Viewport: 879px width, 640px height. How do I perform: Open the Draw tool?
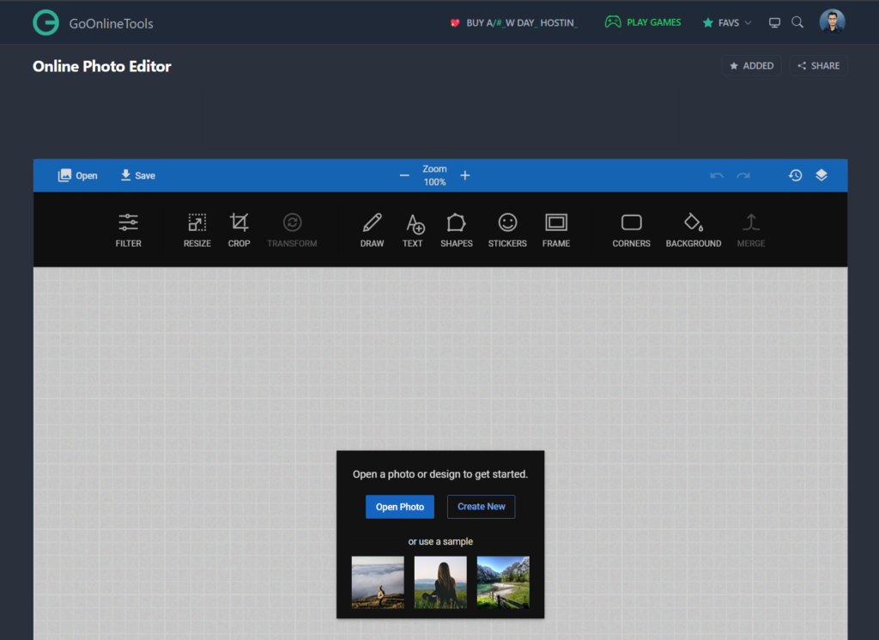tap(372, 229)
